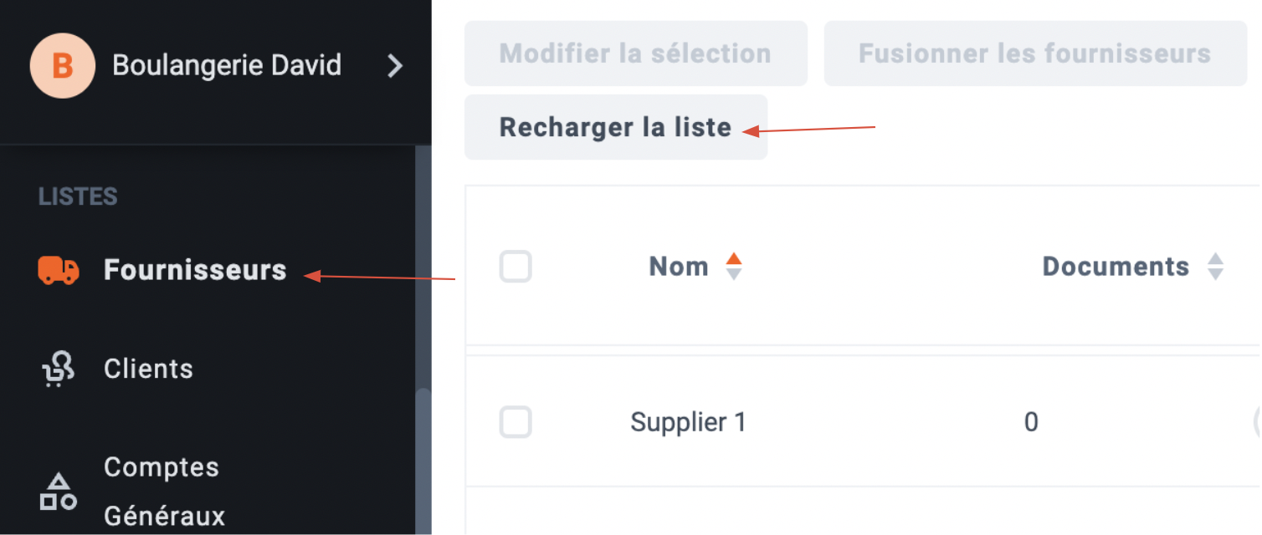Open the Boulangerie David company switcher

coord(216,65)
